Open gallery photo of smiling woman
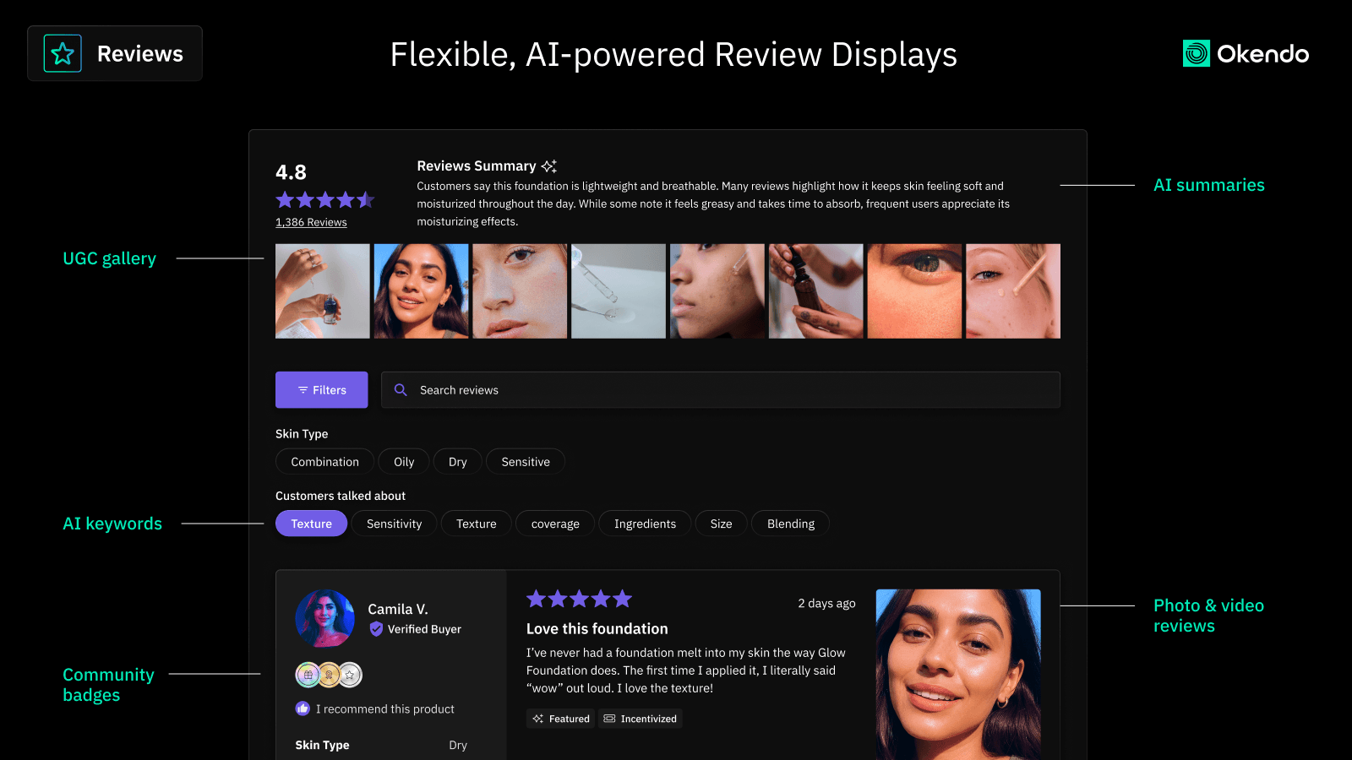This screenshot has height=760, width=1352. pyautogui.click(x=421, y=291)
